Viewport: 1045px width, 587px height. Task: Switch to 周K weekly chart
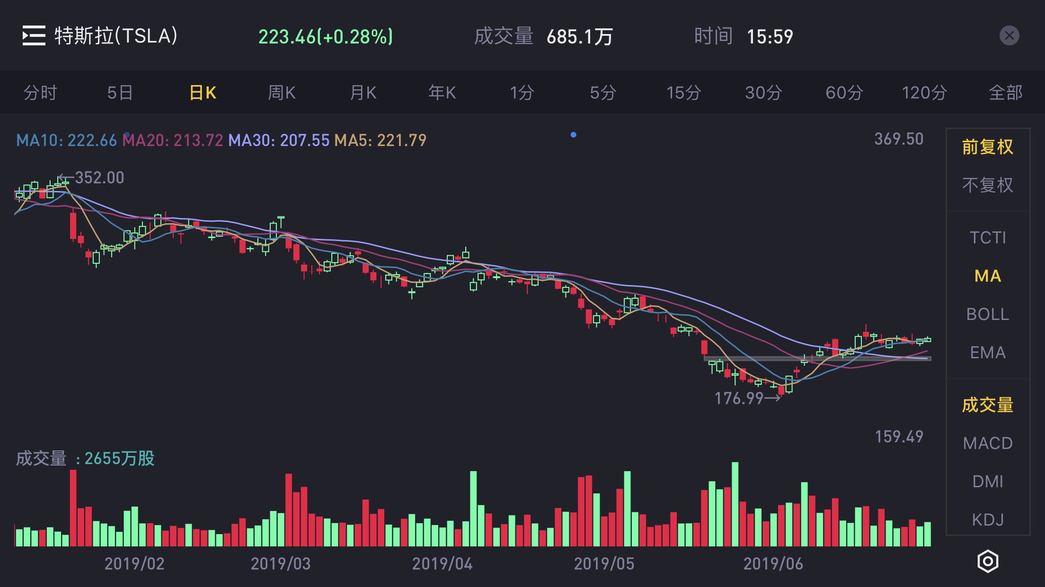coord(282,93)
